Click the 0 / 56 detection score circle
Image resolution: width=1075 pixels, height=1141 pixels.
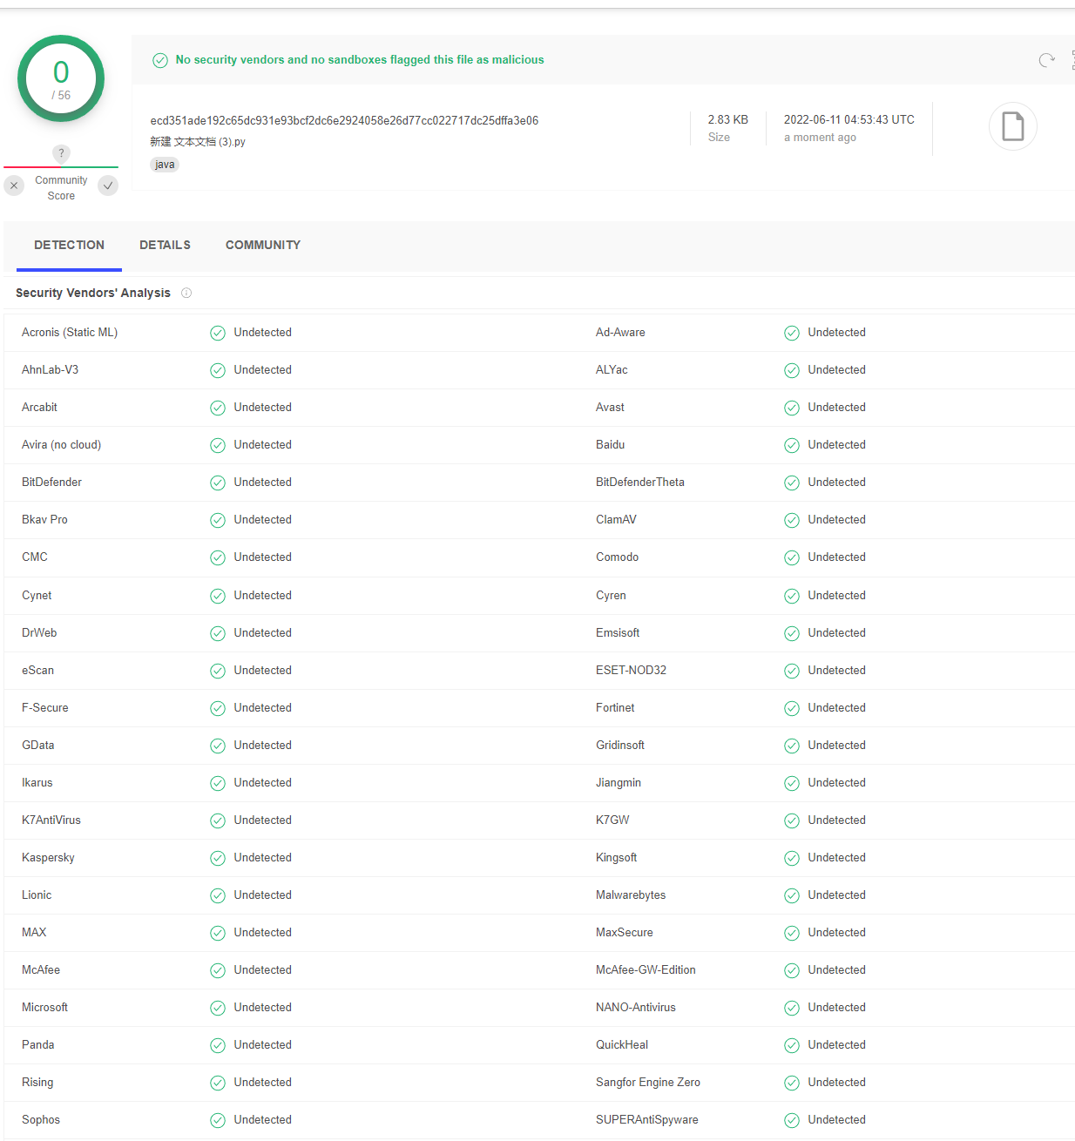click(x=61, y=78)
